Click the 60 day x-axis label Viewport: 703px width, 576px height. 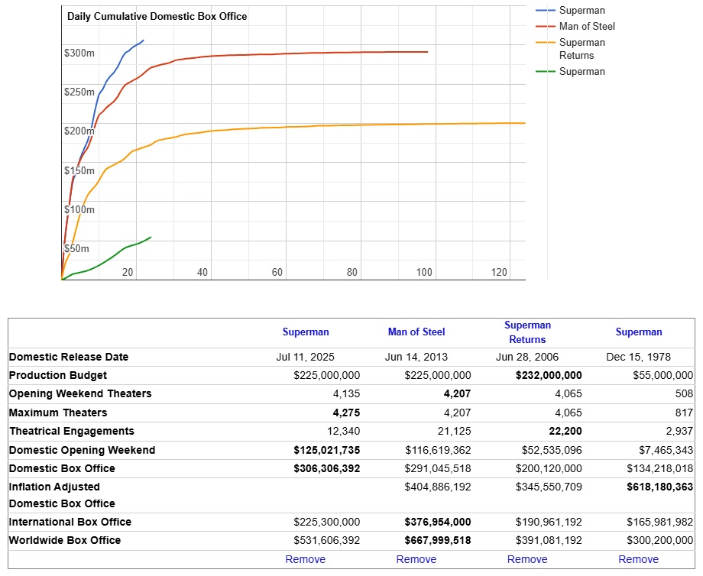click(x=277, y=273)
